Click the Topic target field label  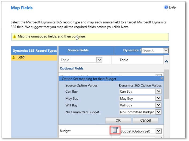pyautogui.click(x=124, y=60)
